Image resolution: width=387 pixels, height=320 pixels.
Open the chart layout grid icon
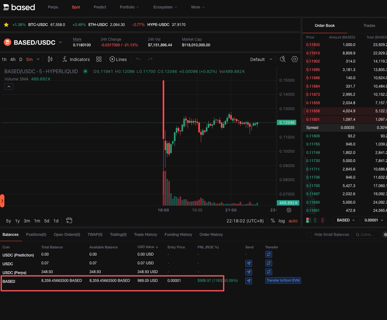click(99, 59)
